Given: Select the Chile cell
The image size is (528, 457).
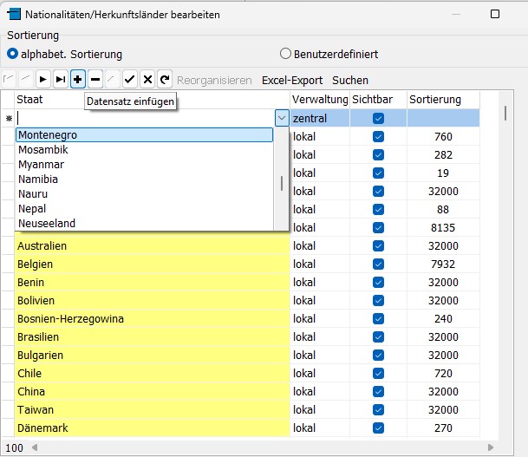Looking at the screenshot, I should click(153, 373).
